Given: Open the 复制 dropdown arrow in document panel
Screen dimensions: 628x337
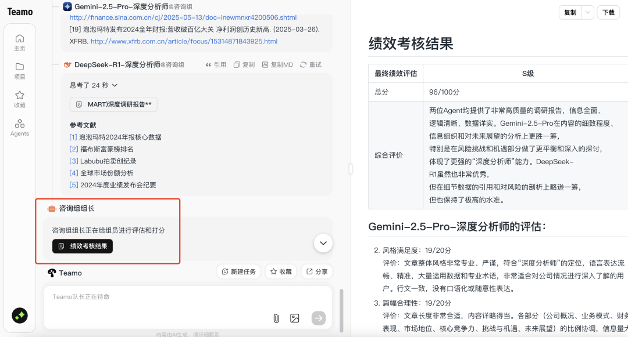Looking at the screenshot, I should (x=587, y=12).
